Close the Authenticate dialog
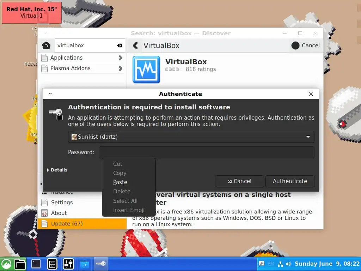 pos(311,94)
